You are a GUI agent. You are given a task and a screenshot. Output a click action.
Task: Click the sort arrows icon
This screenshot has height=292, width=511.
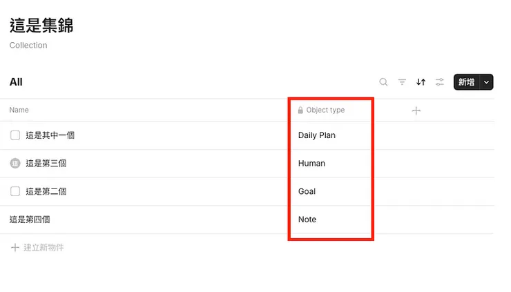coord(421,82)
